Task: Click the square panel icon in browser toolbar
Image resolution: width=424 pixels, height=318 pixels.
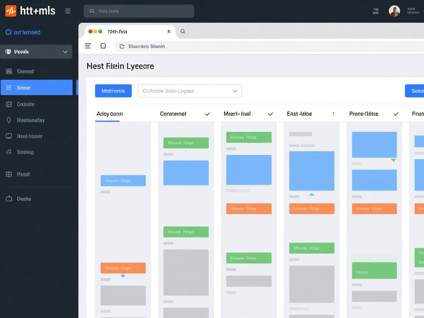Action: tap(103, 46)
